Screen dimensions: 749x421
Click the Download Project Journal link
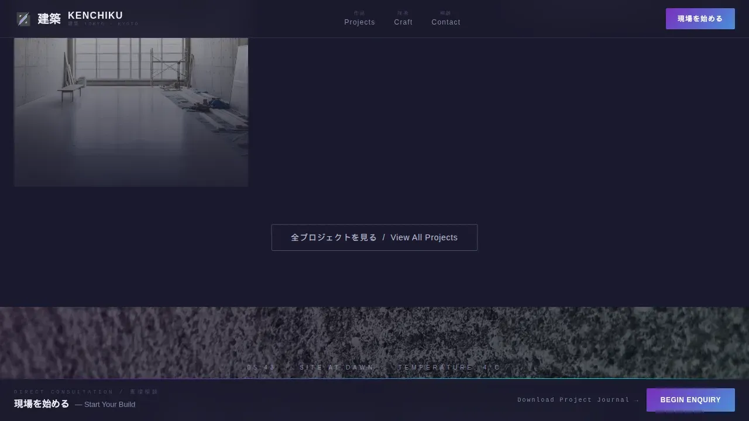point(578,400)
